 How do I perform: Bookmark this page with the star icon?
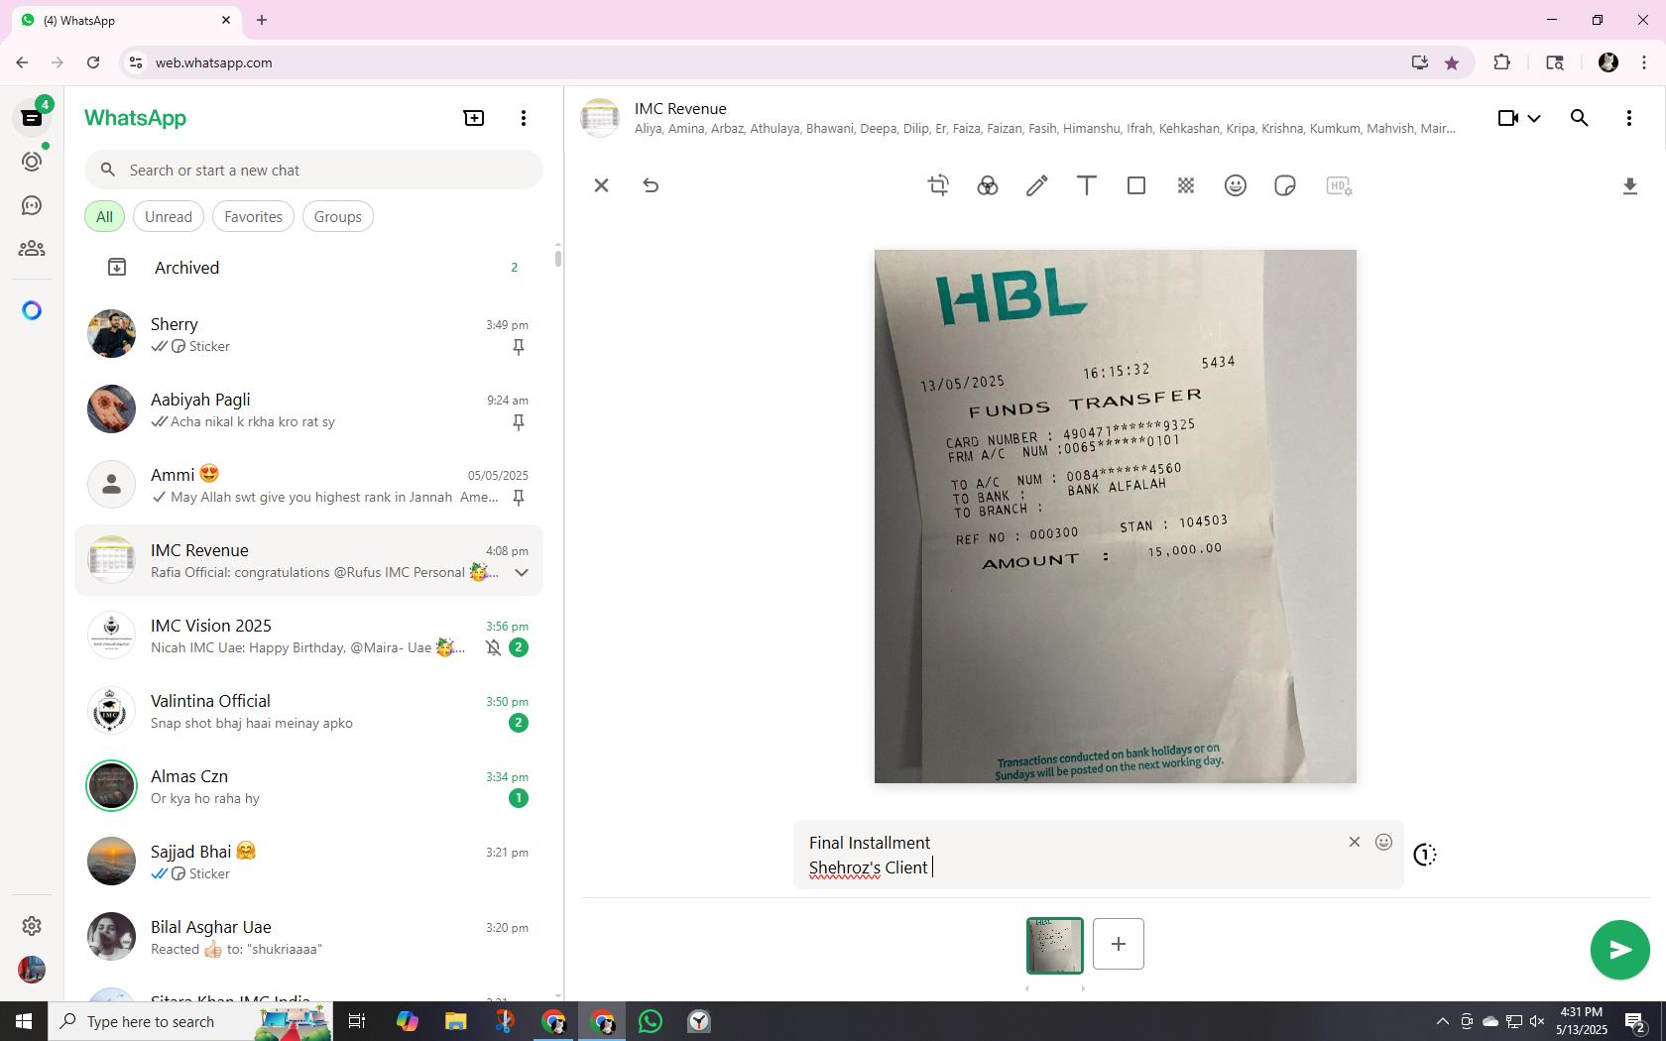[1452, 62]
